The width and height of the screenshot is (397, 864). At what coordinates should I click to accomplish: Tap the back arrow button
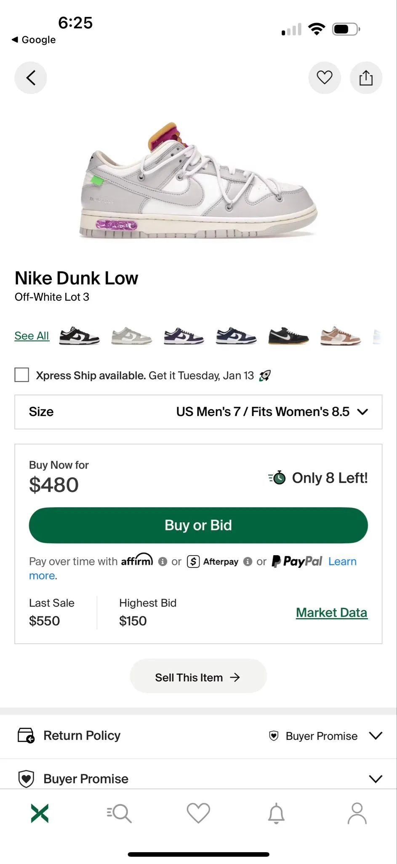[x=31, y=78]
